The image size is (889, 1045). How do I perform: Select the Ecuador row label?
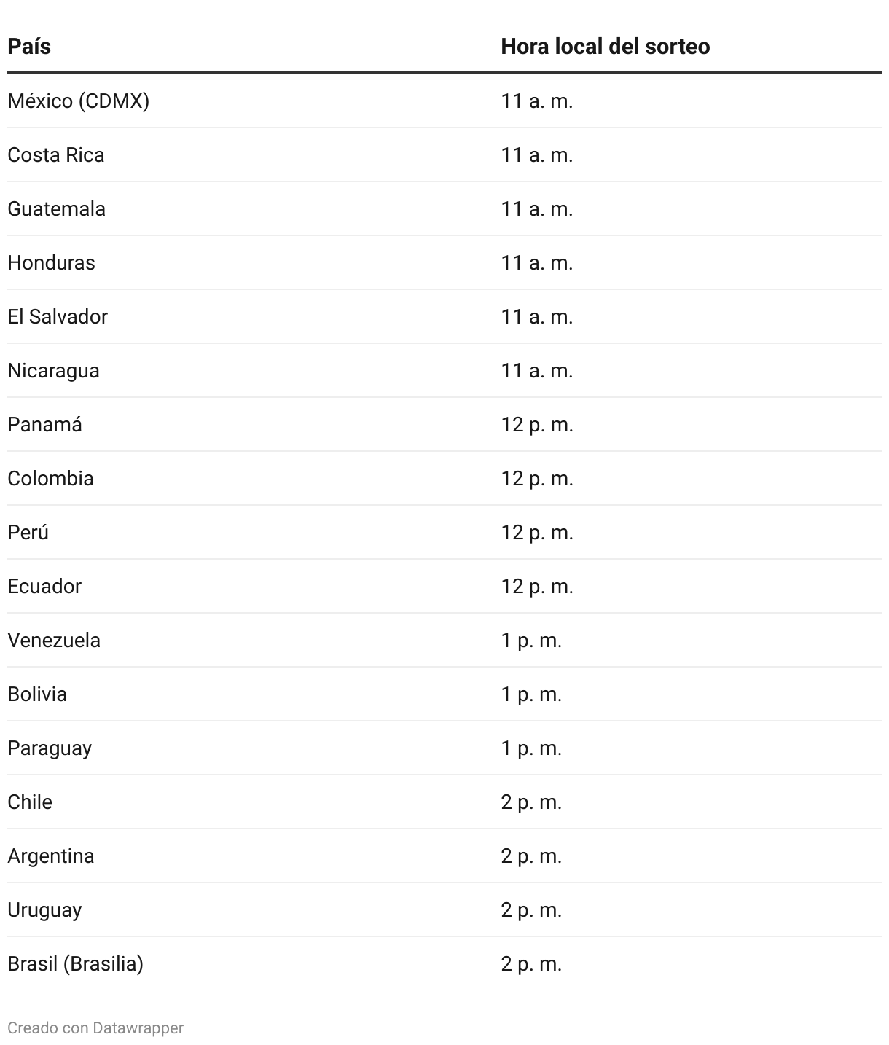point(44,586)
